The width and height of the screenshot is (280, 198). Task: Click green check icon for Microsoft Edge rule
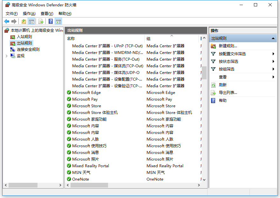point(69,92)
